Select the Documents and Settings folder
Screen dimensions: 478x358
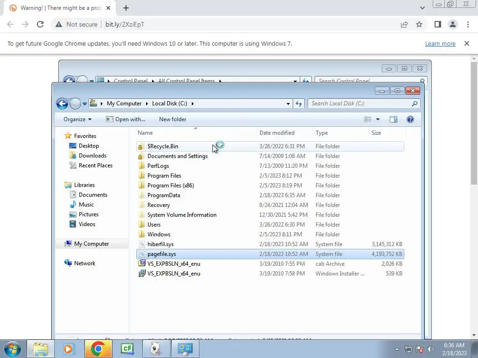270,156
